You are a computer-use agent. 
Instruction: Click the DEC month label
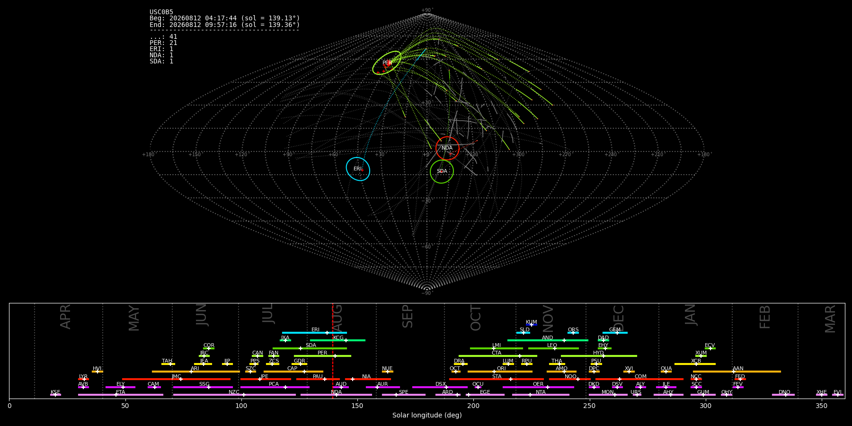pyautogui.click(x=619, y=318)
